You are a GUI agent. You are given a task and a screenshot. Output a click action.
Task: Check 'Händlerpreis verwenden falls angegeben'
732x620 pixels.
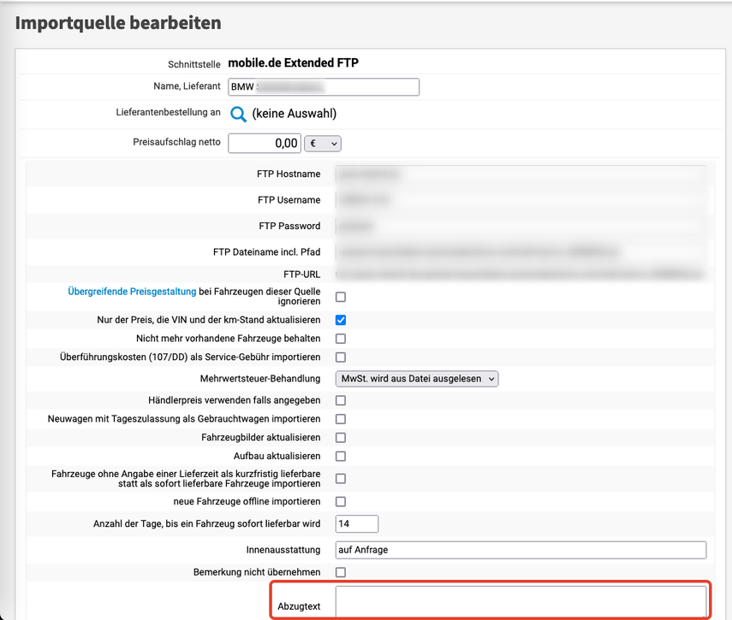(x=340, y=399)
